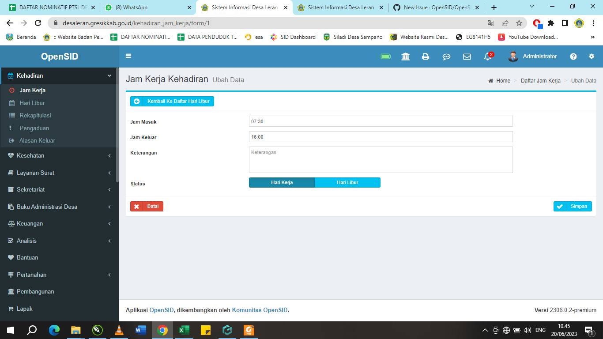Click inside the Keterangan text area
The image size is (603, 339).
381,159
